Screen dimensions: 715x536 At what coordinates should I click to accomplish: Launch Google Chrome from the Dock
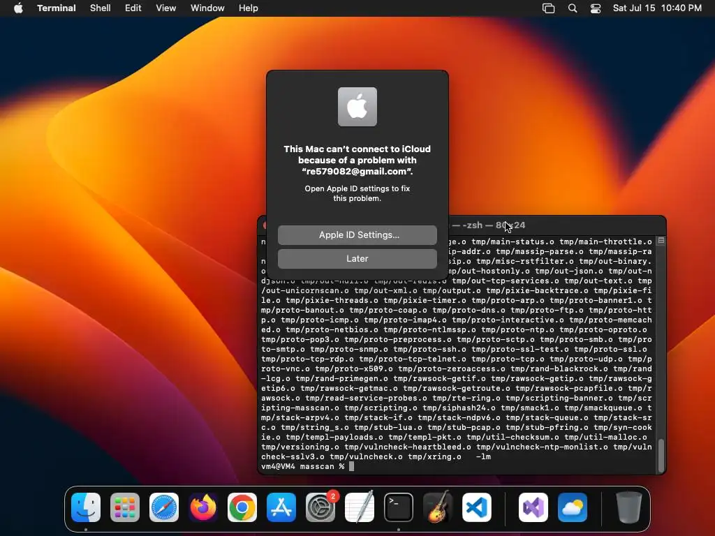242,507
